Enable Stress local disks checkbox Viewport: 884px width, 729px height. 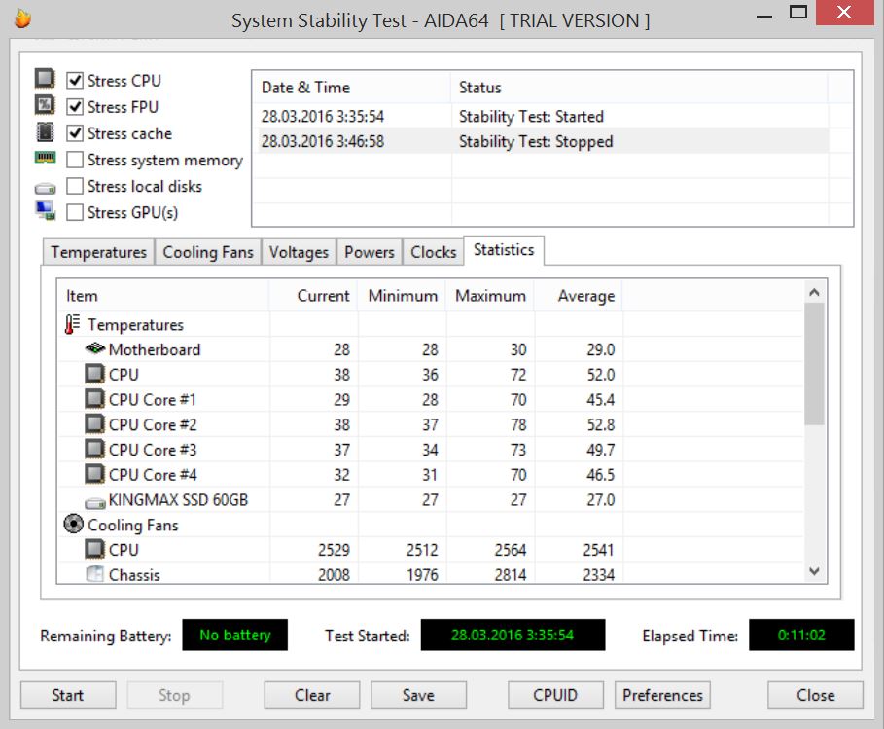click(x=75, y=186)
